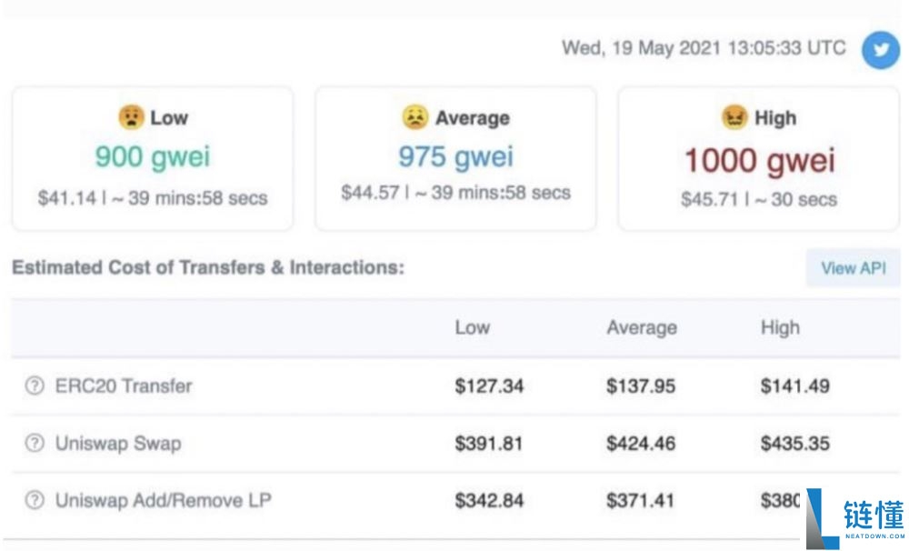Select the Uniswap Swap row label

point(120,444)
